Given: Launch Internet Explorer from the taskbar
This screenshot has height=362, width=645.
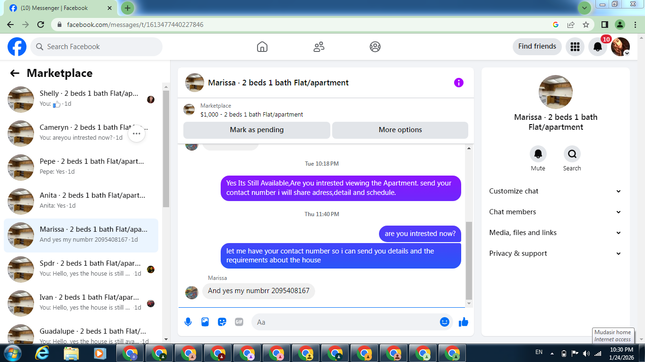Looking at the screenshot, I should coord(42,353).
